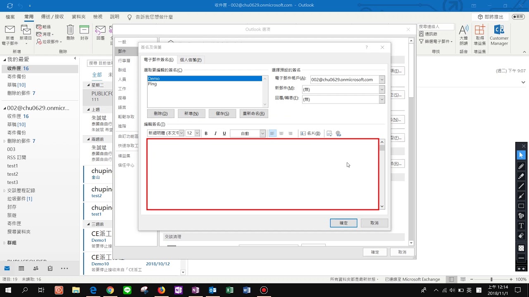Image resolution: width=529 pixels, height=297 pixels.
Task: Toggle underline in signature editor
Action: 224,133
